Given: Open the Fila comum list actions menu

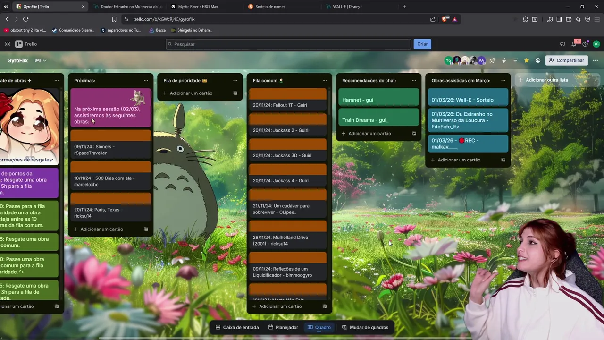Looking at the screenshot, I should tap(324, 81).
